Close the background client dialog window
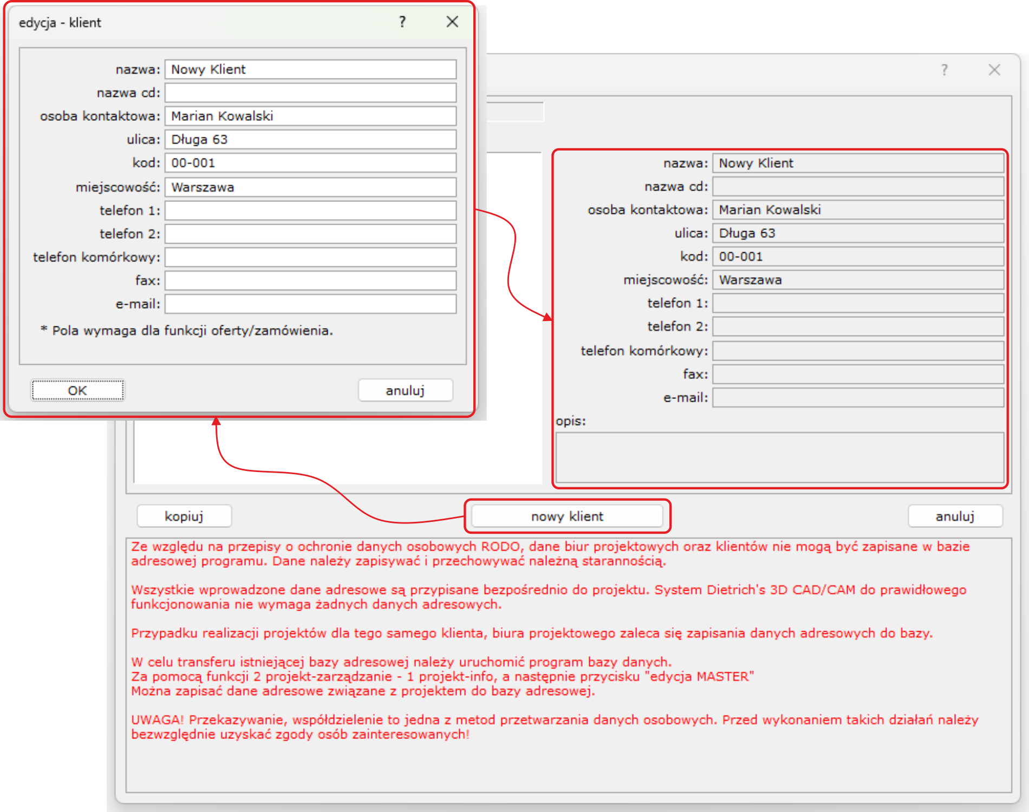 994,70
